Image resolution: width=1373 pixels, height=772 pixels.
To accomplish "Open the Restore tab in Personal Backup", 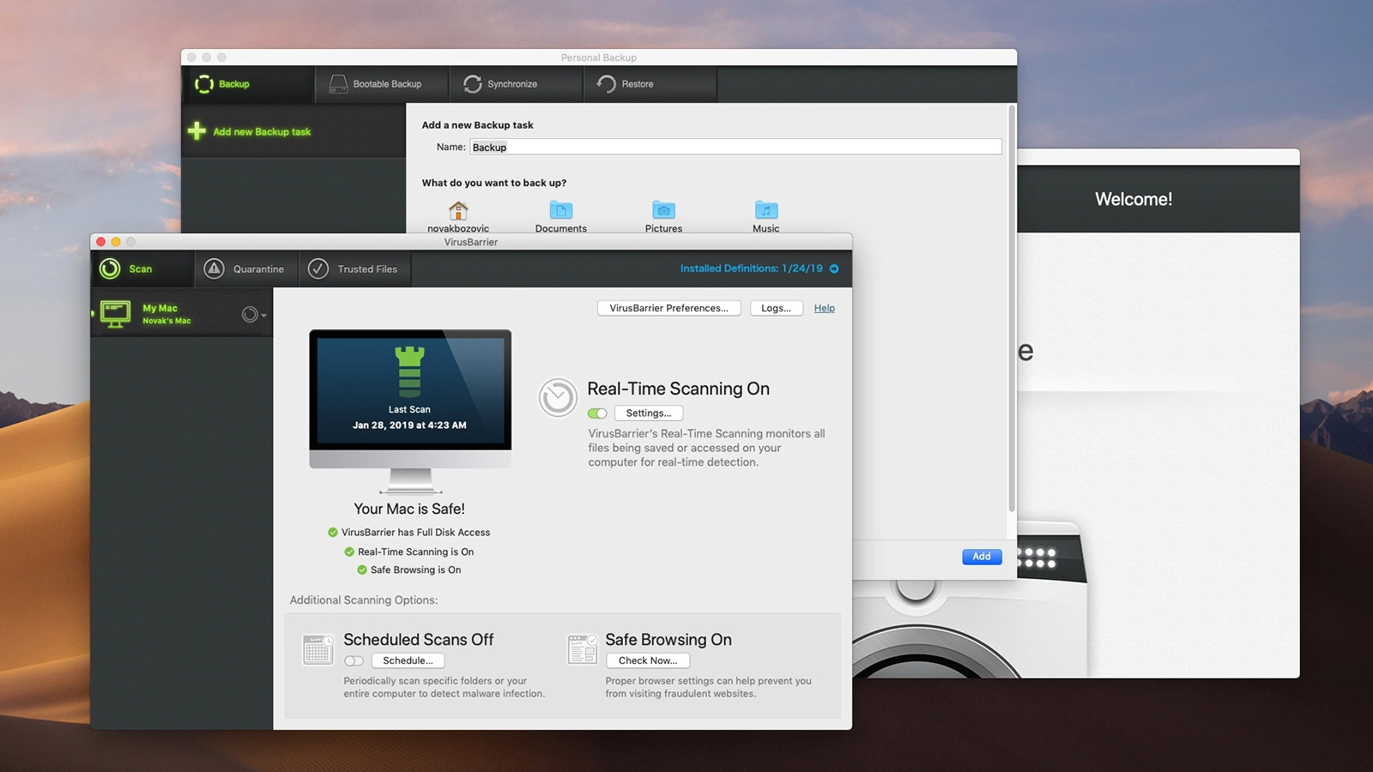I will click(x=650, y=84).
